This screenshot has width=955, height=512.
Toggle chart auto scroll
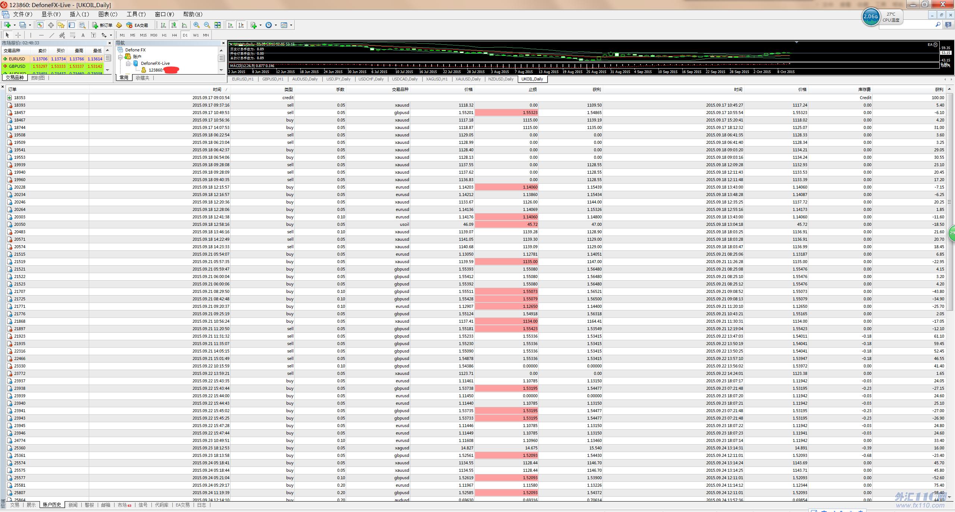coord(231,25)
